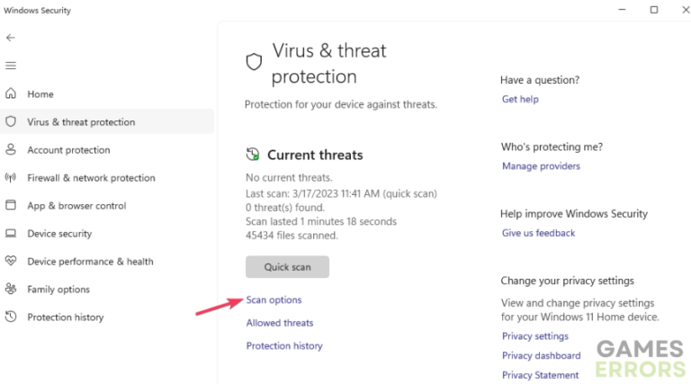Click the Device security laptop icon
The width and height of the screenshot is (691, 384).
pos(11,234)
